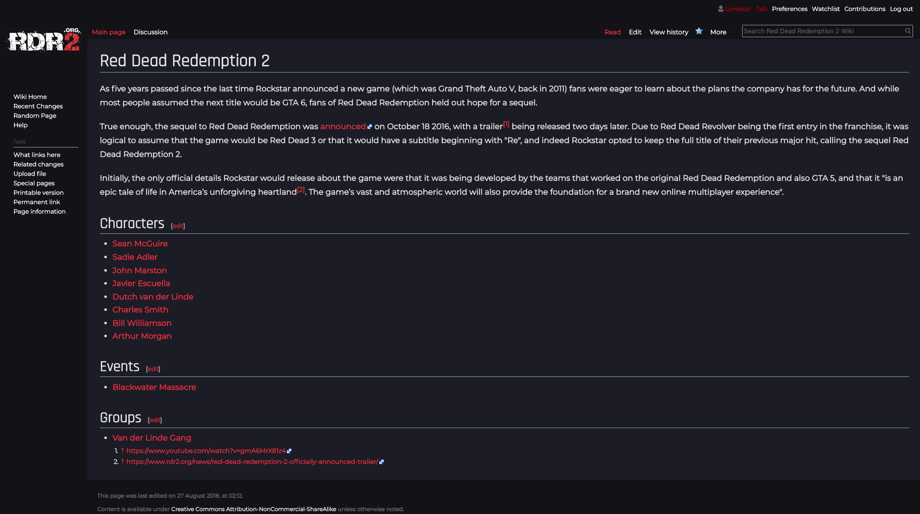Screen dimensions: 920x514
Task: Open the Arthur Morgan character page
Action: (x=142, y=336)
